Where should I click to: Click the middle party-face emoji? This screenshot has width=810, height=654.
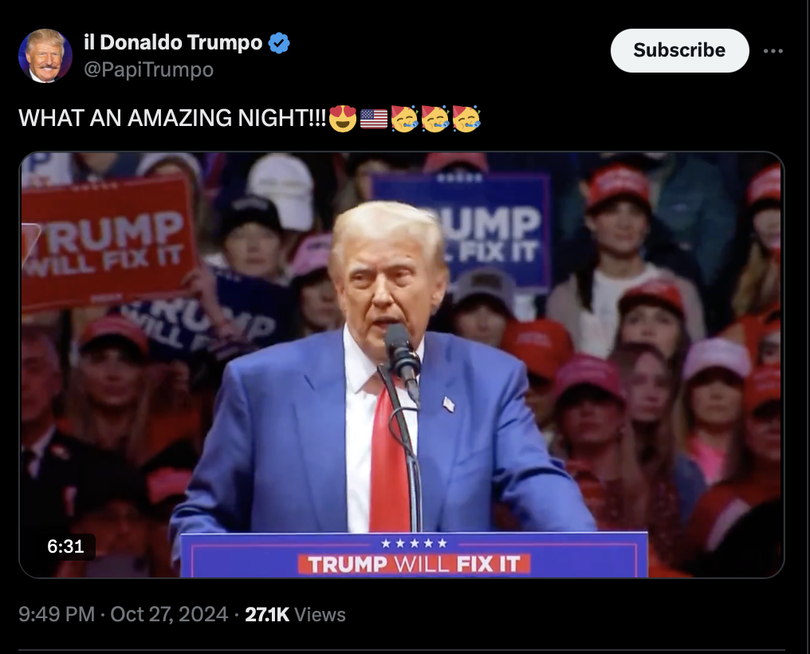point(435,118)
